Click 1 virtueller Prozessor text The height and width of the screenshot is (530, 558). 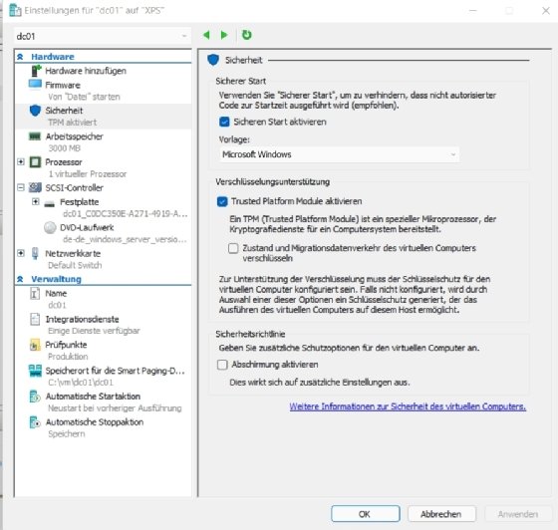[x=88, y=174]
